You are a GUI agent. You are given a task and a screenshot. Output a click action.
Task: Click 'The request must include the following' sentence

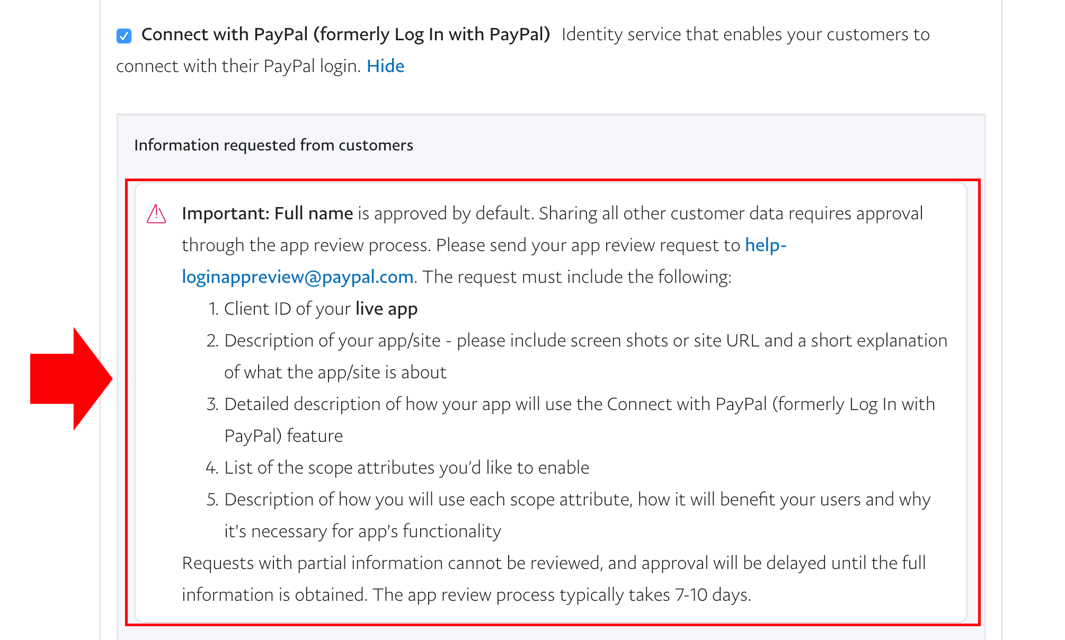pyautogui.click(x=576, y=277)
